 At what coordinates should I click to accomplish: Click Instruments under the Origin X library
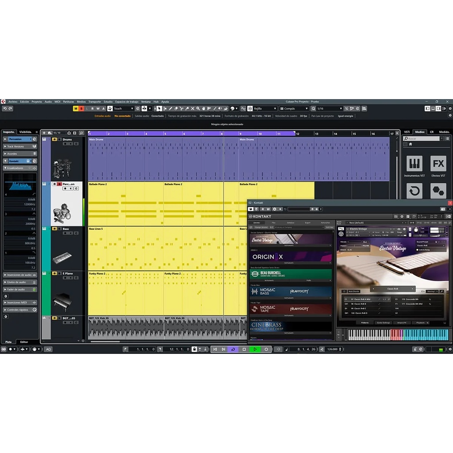[289, 263]
